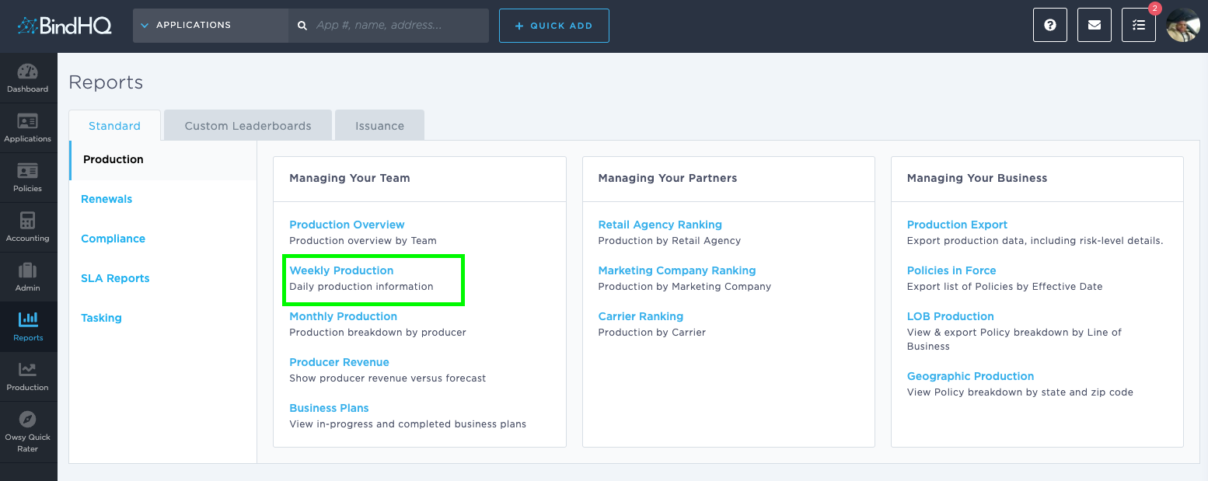Click 'View in-progress and completed business plans' text

407,424
